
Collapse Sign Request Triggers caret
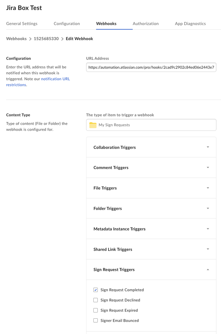[x=208, y=270]
